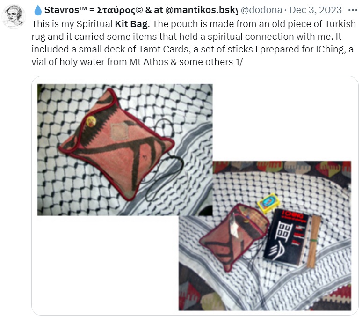
Task: Click the bolded Kit Bag text
Action: coord(131,24)
